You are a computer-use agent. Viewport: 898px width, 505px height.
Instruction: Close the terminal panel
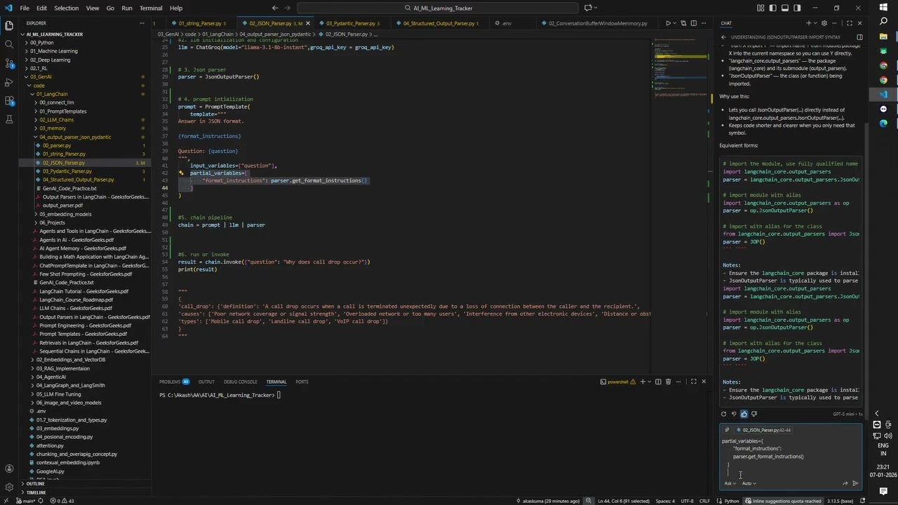tap(704, 382)
